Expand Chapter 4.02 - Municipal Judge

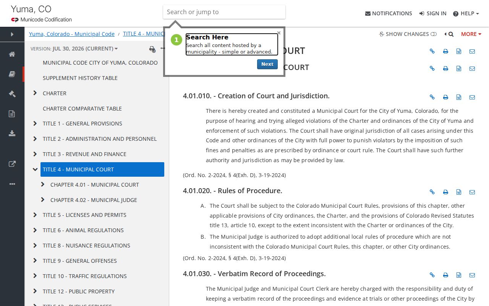pos(43,200)
